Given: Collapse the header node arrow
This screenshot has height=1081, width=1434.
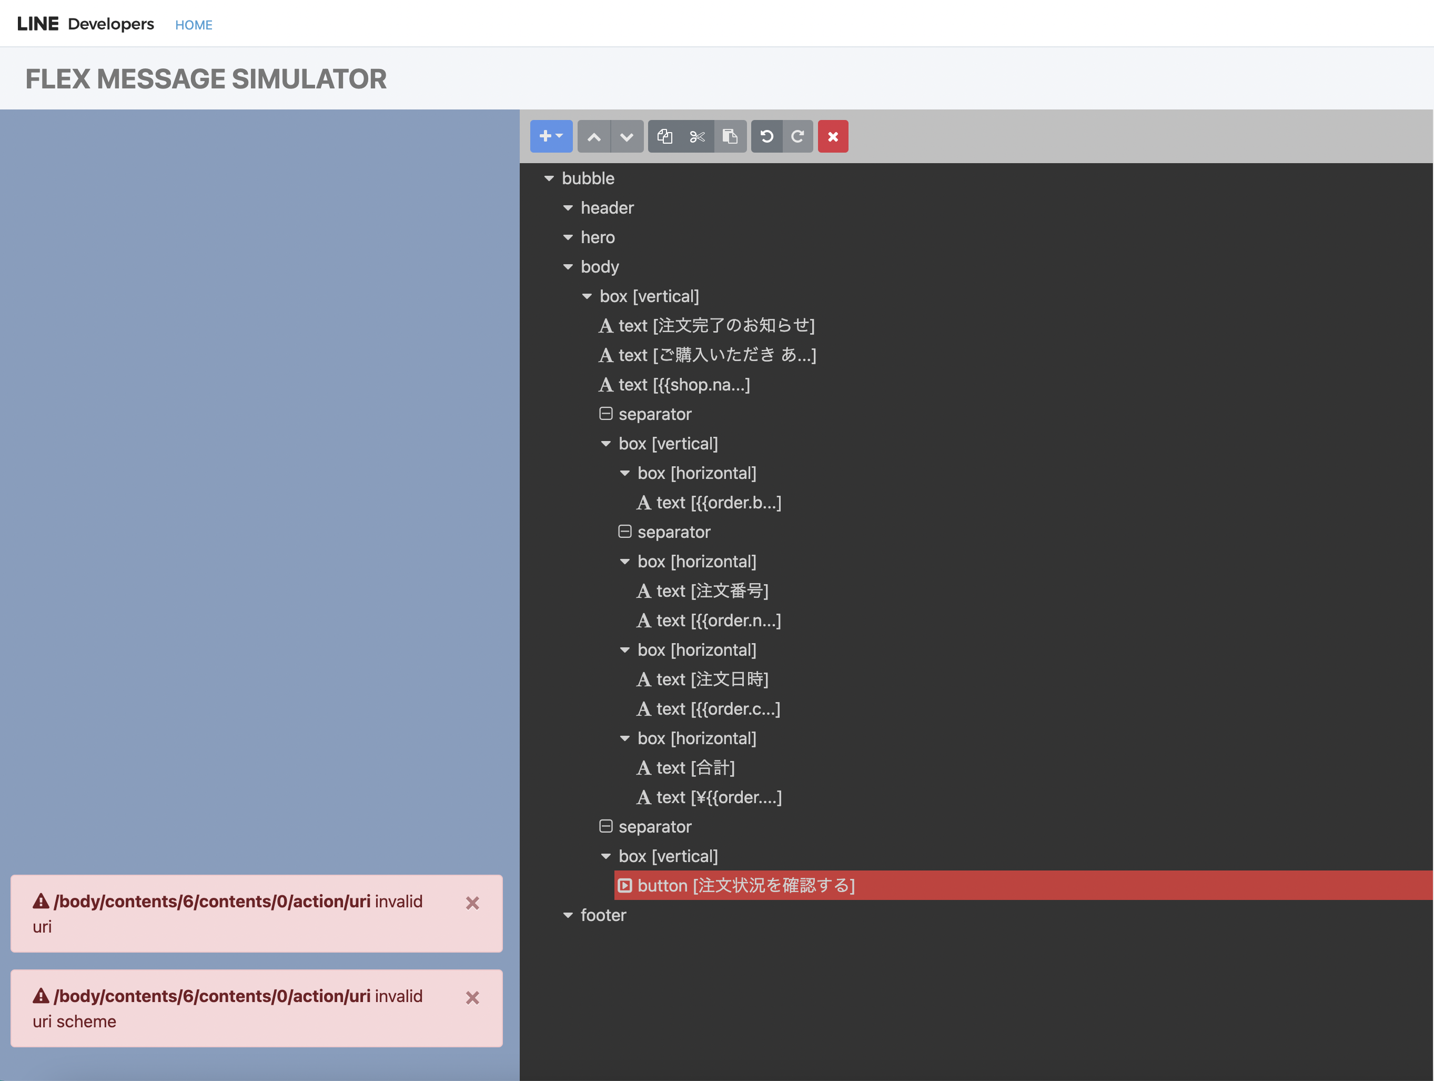Looking at the screenshot, I should tap(568, 208).
